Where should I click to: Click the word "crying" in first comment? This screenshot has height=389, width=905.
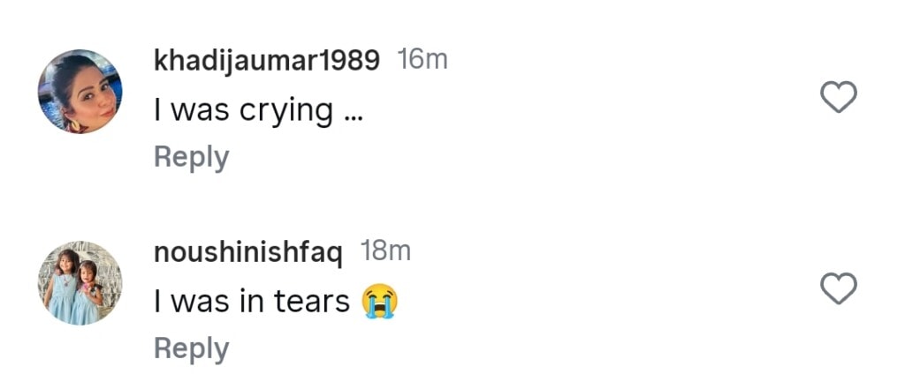coord(286,111)
